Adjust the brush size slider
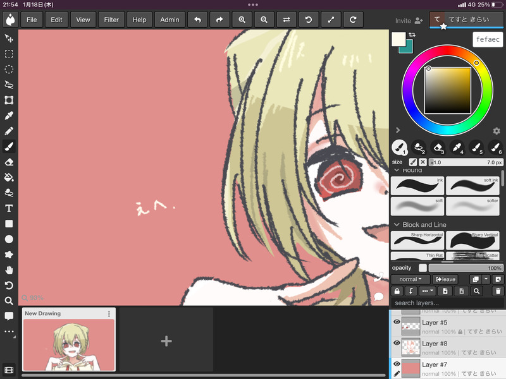The image size is (506, 379). pos(466,162)
